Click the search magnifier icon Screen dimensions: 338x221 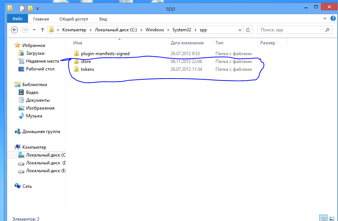328,30
